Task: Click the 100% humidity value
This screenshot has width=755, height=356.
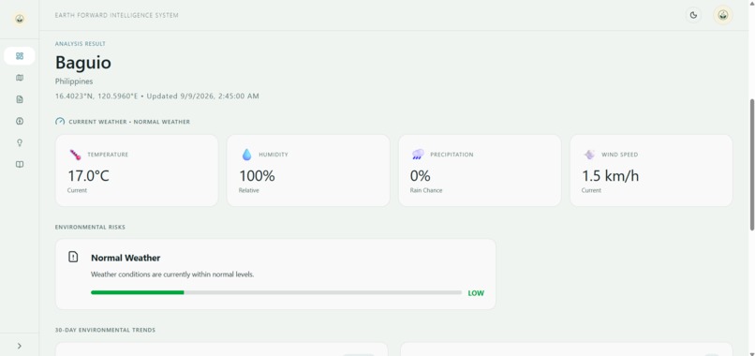Action: pos(257,176)
